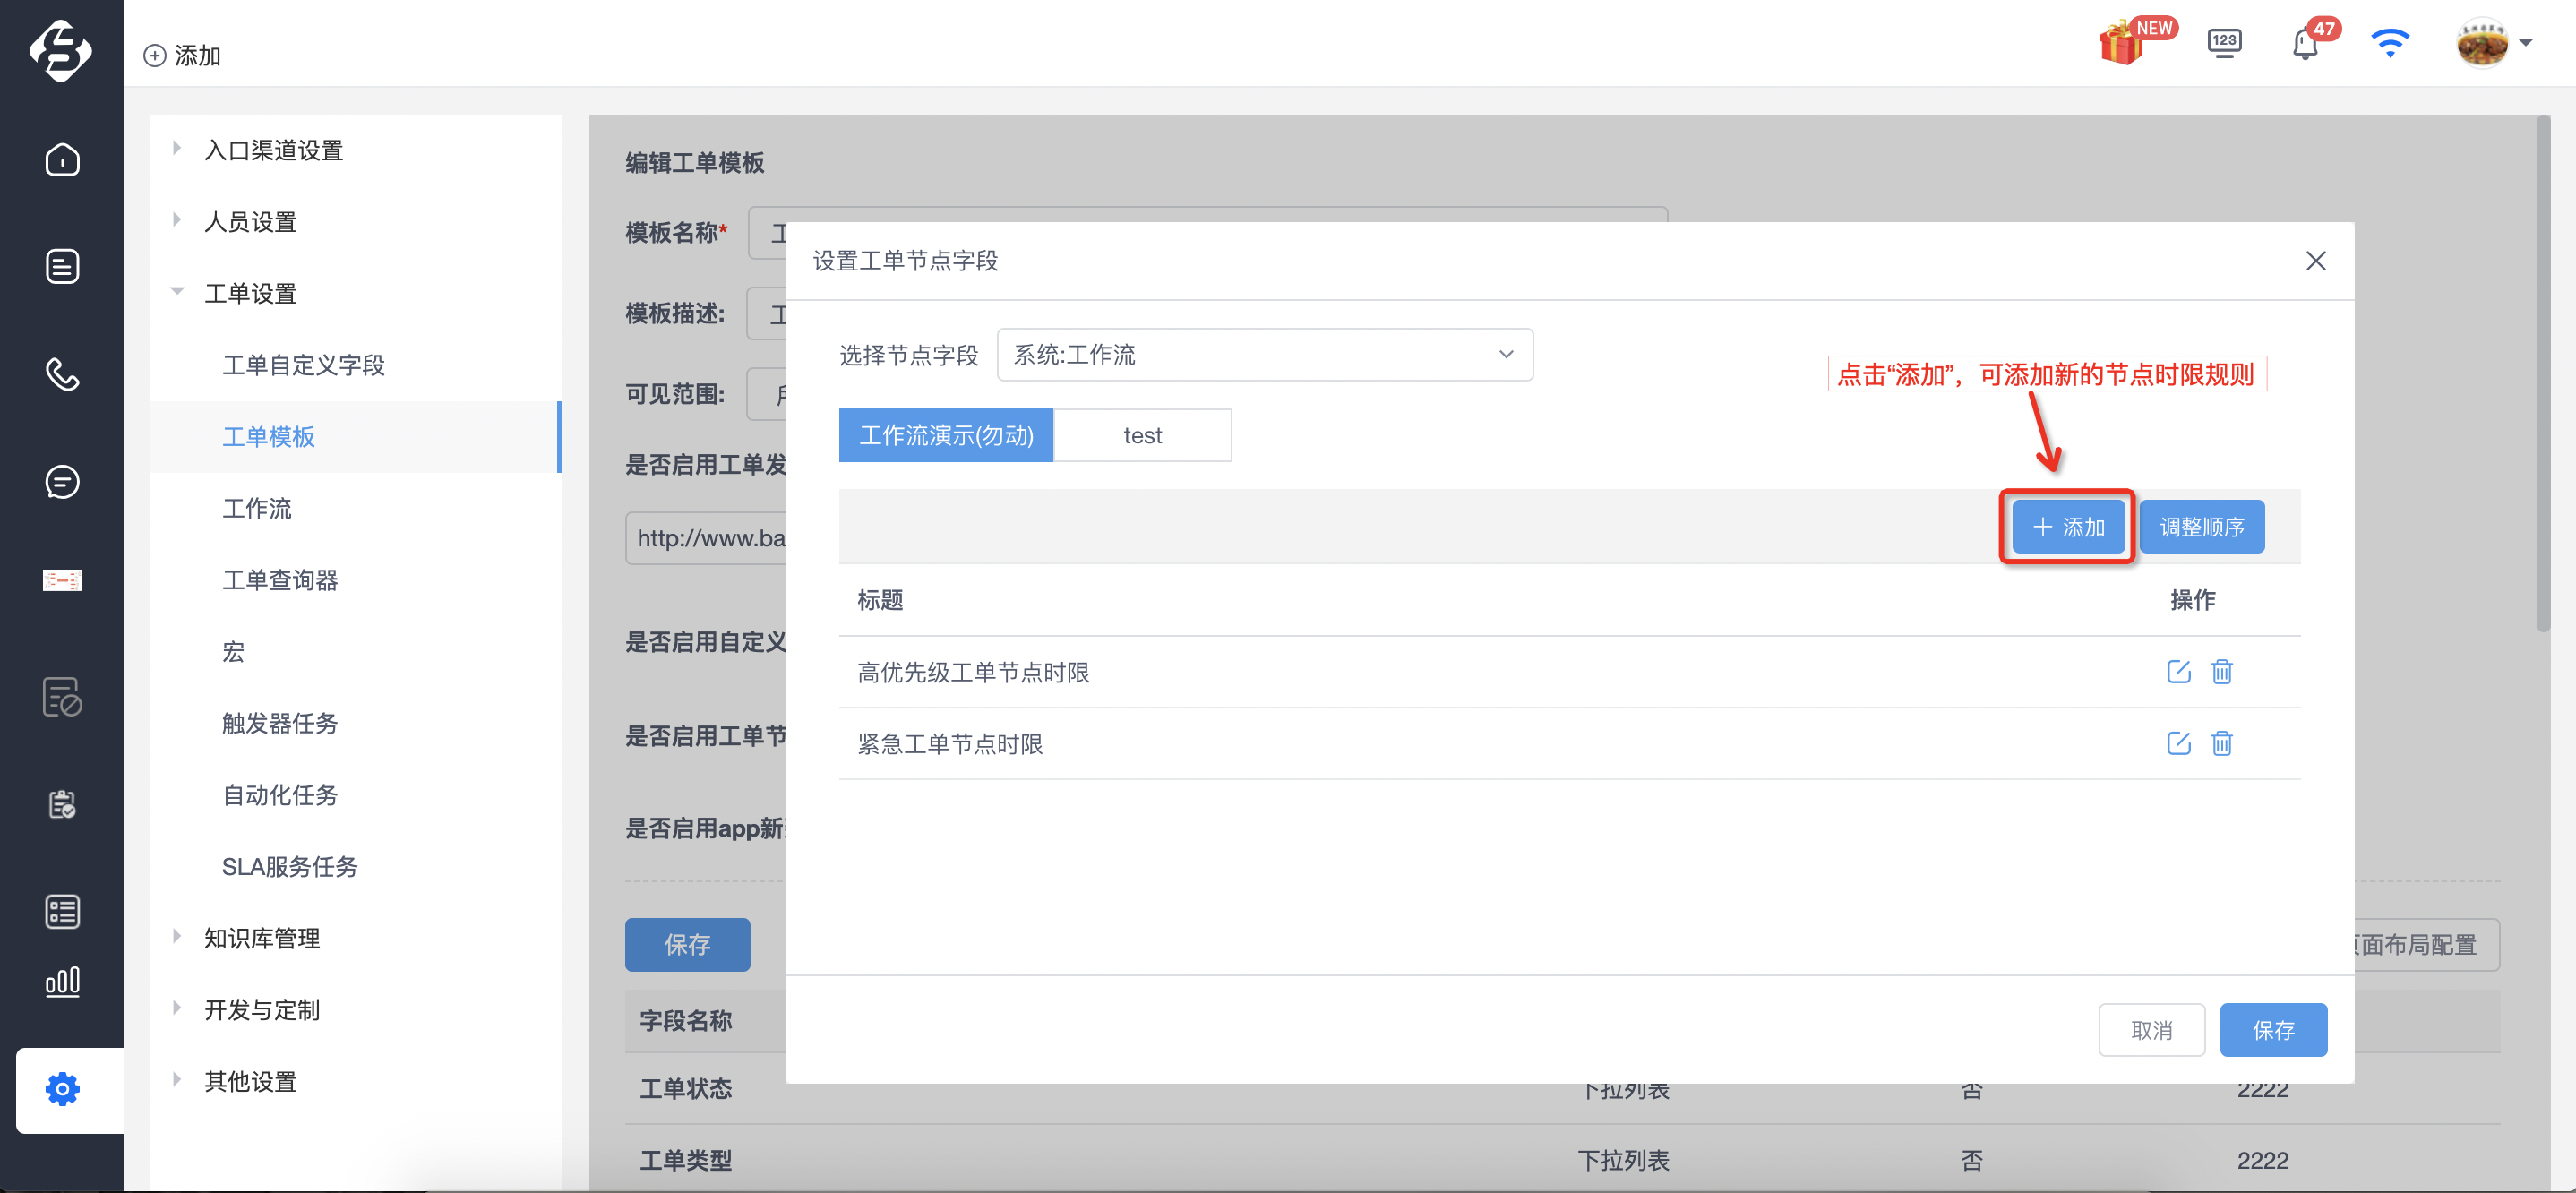Open the home icon in sidebar
This screenshot has width=2576, height=1193.
62,160
